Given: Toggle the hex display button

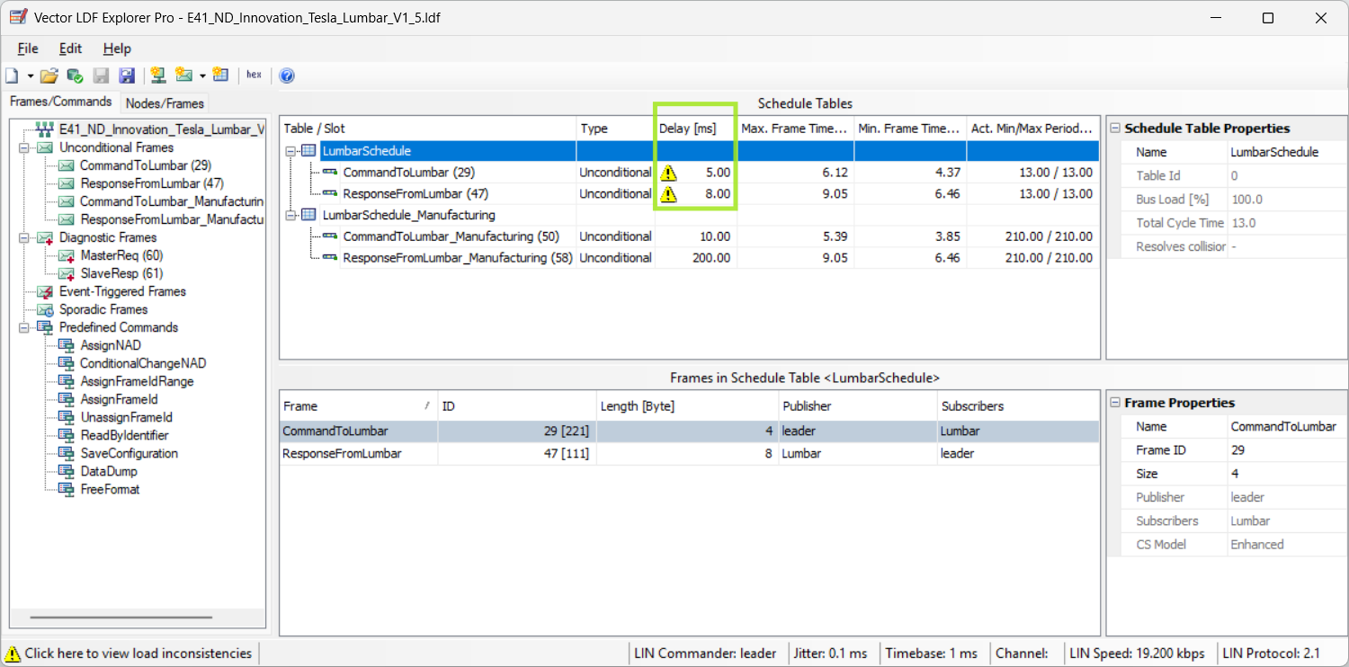Looking at the screenshot, I should [254, 76].
